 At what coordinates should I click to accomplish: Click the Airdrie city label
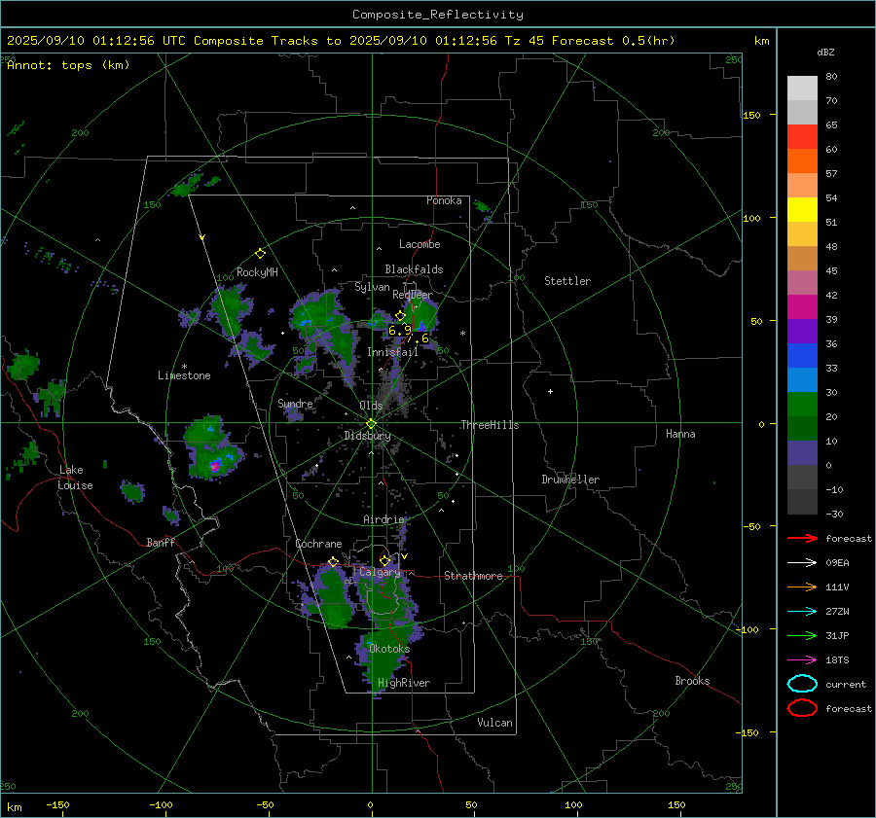pyautogui.click(x=383, y=519)
